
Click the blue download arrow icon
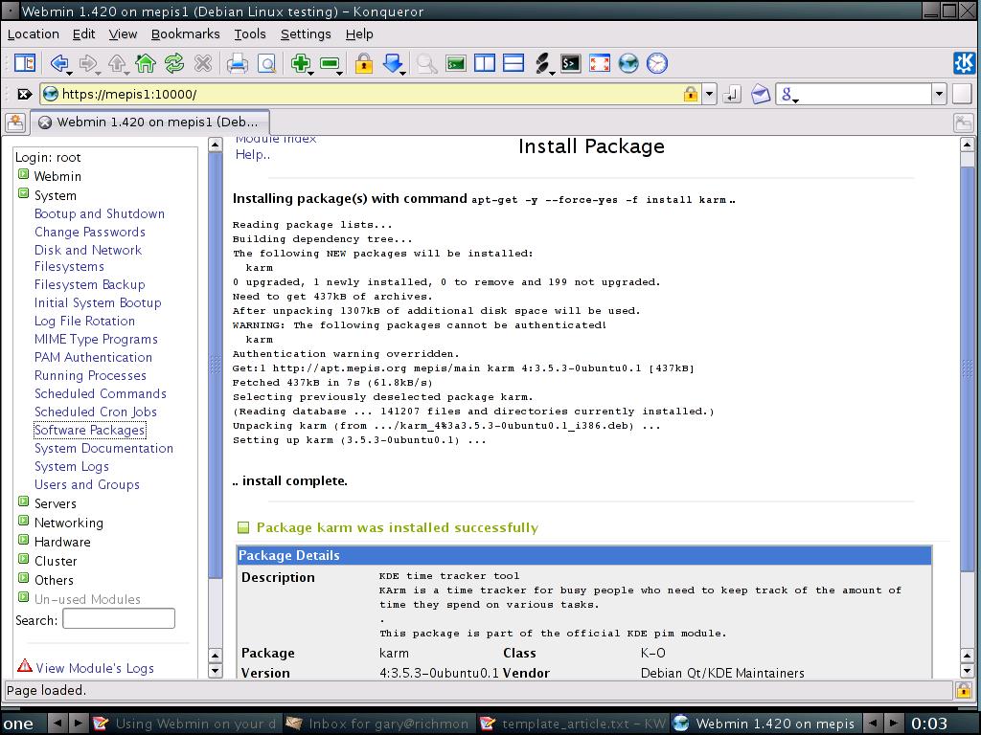tap(393, 63)
